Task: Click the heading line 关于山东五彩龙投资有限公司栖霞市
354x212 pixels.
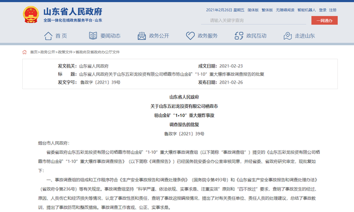Action: (x=184, y=106)
